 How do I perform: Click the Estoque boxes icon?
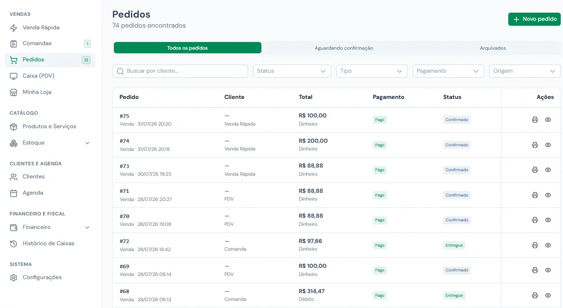14,143
